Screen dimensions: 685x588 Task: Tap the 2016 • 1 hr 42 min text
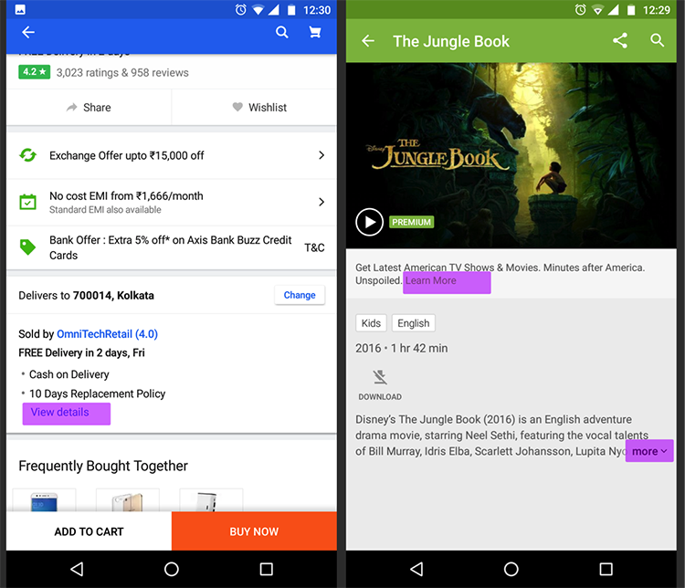click(x=402, y=348)
